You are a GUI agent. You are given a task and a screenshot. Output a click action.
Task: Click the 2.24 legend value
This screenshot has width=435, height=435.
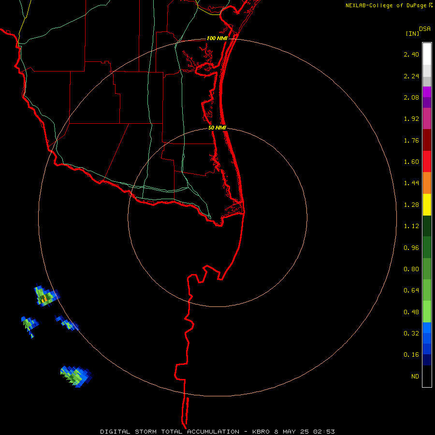coord(411,76)
